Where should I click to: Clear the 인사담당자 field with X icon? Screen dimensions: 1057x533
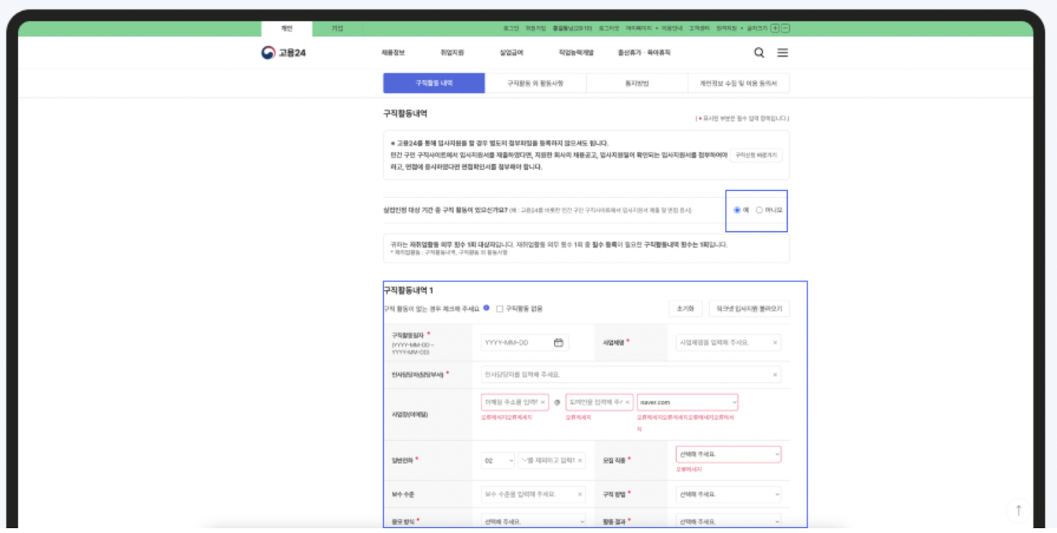click(774, 375)
